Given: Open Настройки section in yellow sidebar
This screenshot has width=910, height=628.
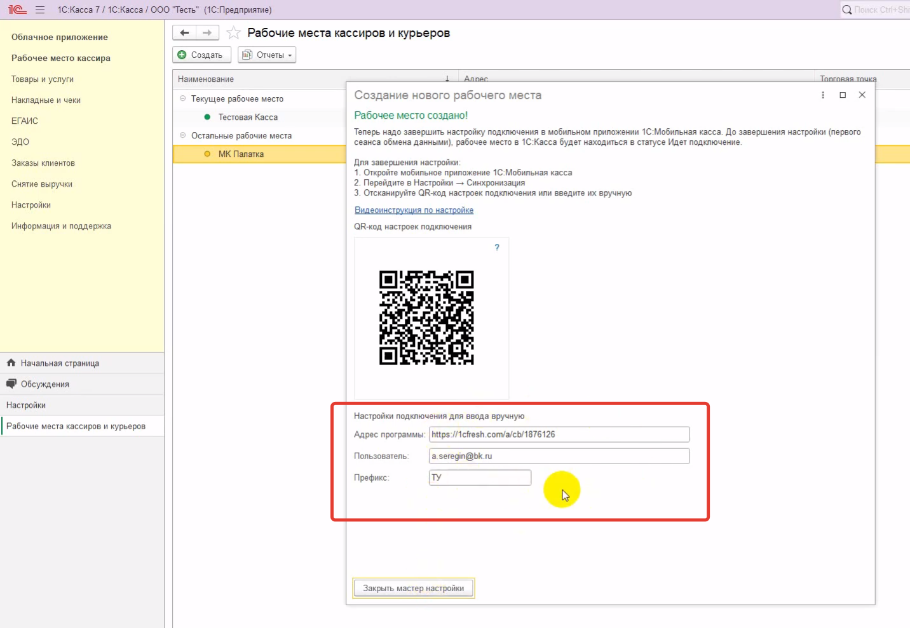Looking at the screenshot, I should pos(31,204).
